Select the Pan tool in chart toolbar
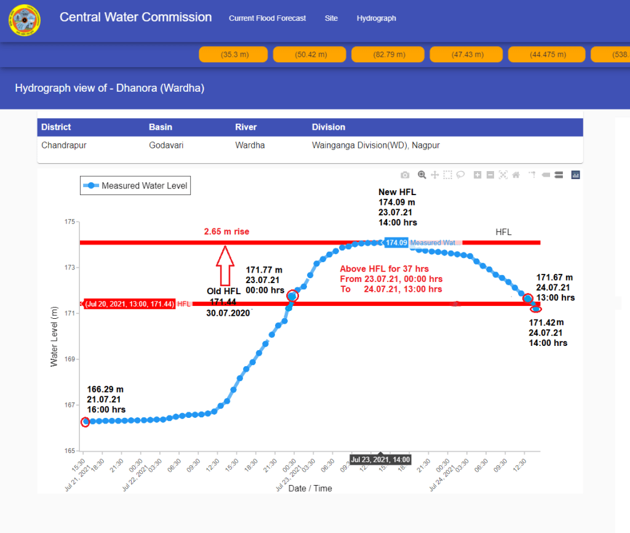The height and width of the screenshot is (533, 630). pos(435,175)
